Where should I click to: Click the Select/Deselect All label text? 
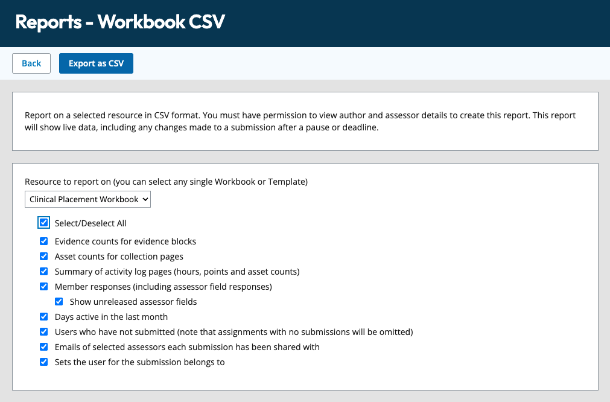pyautogui.click(x=91, y=223)
